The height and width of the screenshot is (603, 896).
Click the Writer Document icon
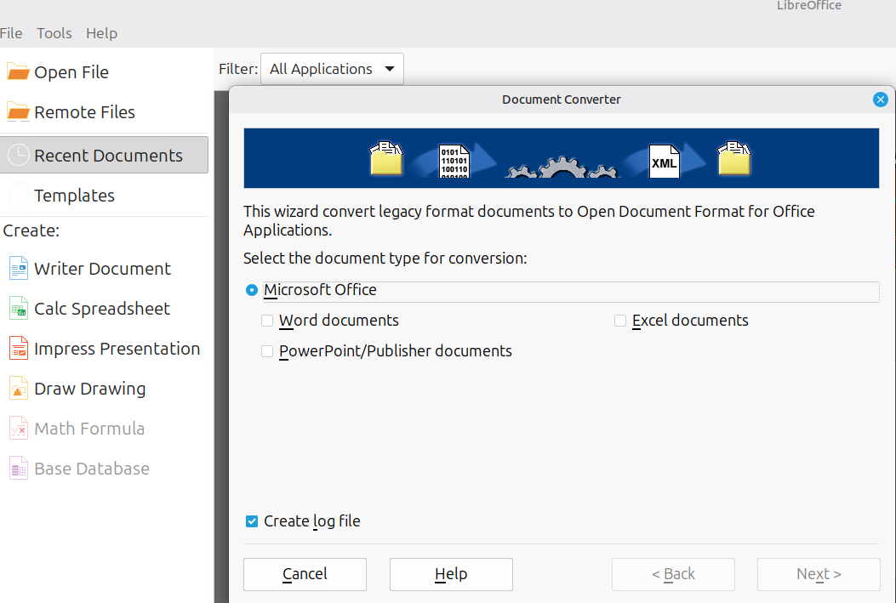(x=18, y=269)
